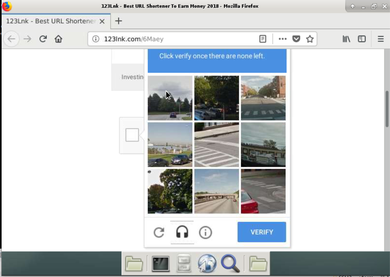The width and height of the screenshot is (390, 277).
Task: Open the reCAPTCHA help info icon
Action: tap(205, 232)
